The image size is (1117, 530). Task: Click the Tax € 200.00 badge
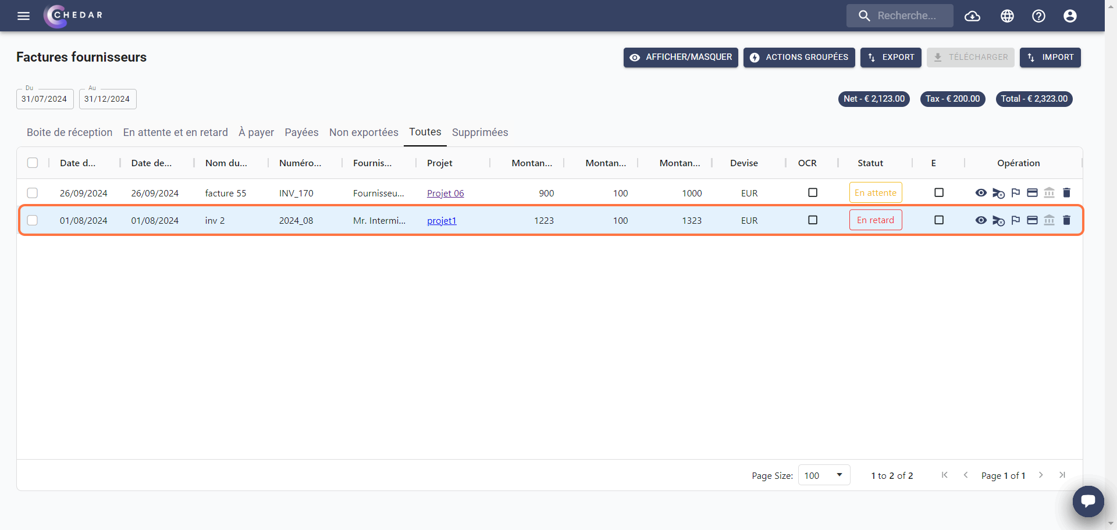[952, 99]
